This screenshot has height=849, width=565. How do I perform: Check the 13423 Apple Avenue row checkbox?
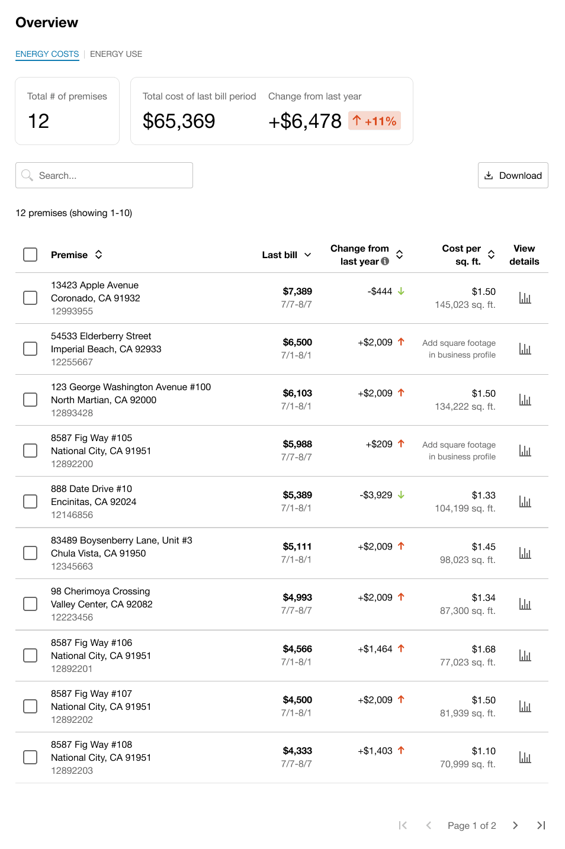point(30,298)
